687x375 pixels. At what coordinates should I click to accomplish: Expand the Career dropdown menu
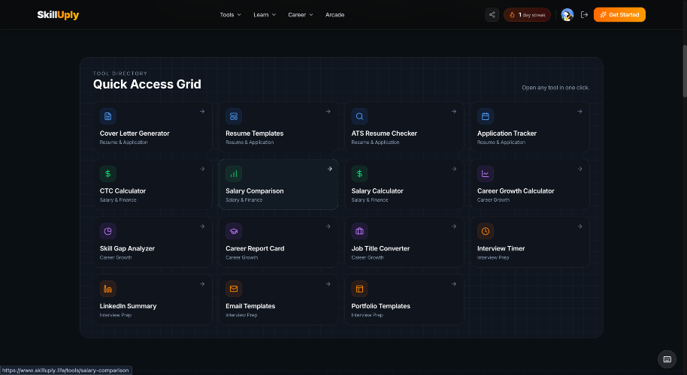[x=300, y=14]
